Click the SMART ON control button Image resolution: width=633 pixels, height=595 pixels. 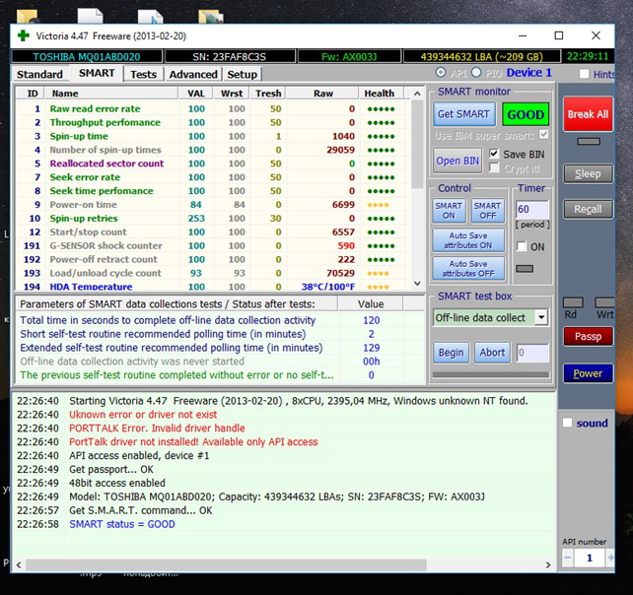point(449,211)
